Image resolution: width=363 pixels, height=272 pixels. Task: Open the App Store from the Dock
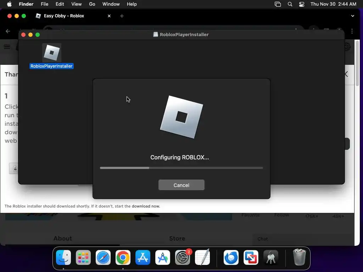tap(143, 257)
